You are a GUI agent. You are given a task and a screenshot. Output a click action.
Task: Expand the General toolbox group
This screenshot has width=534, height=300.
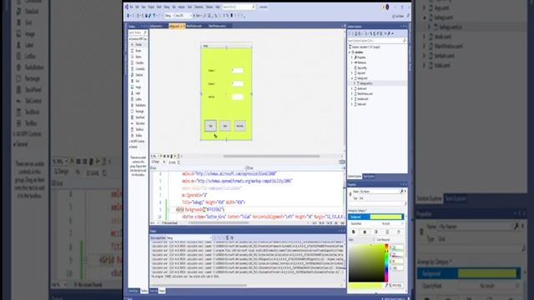[130, 147]
